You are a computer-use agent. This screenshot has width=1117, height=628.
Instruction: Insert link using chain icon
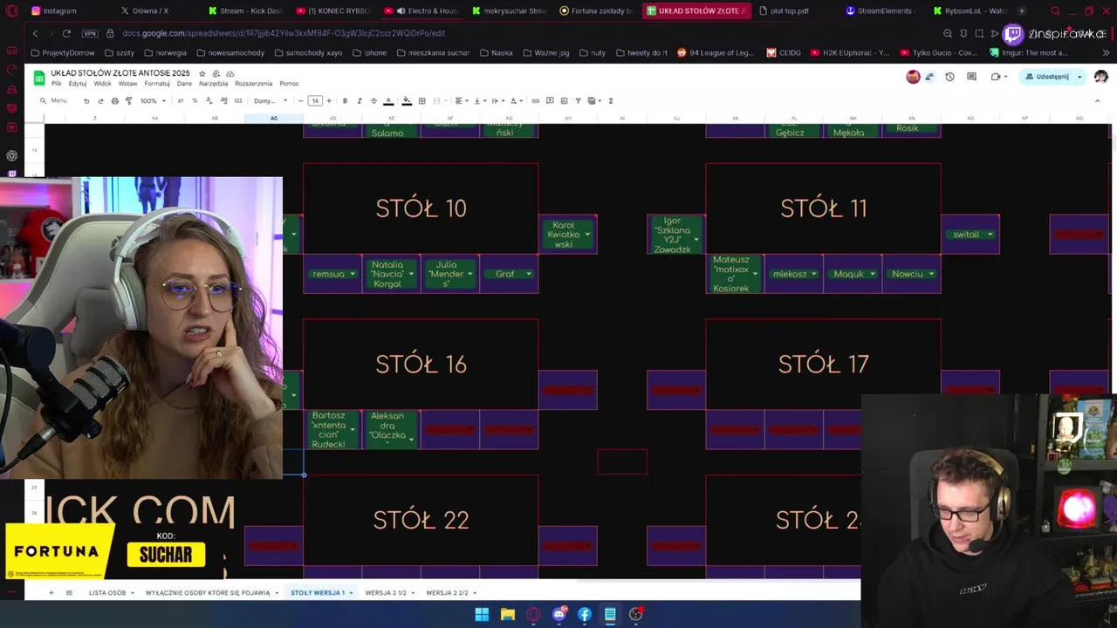click(535, 101)
